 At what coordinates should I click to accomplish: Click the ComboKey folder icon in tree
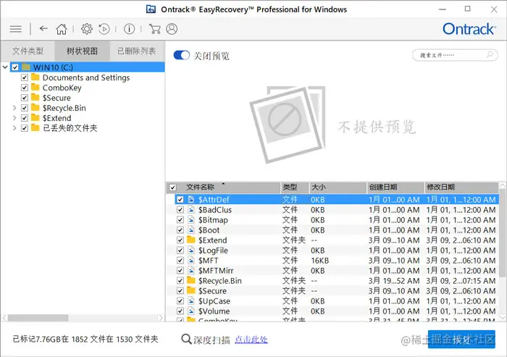click(35, 88)
